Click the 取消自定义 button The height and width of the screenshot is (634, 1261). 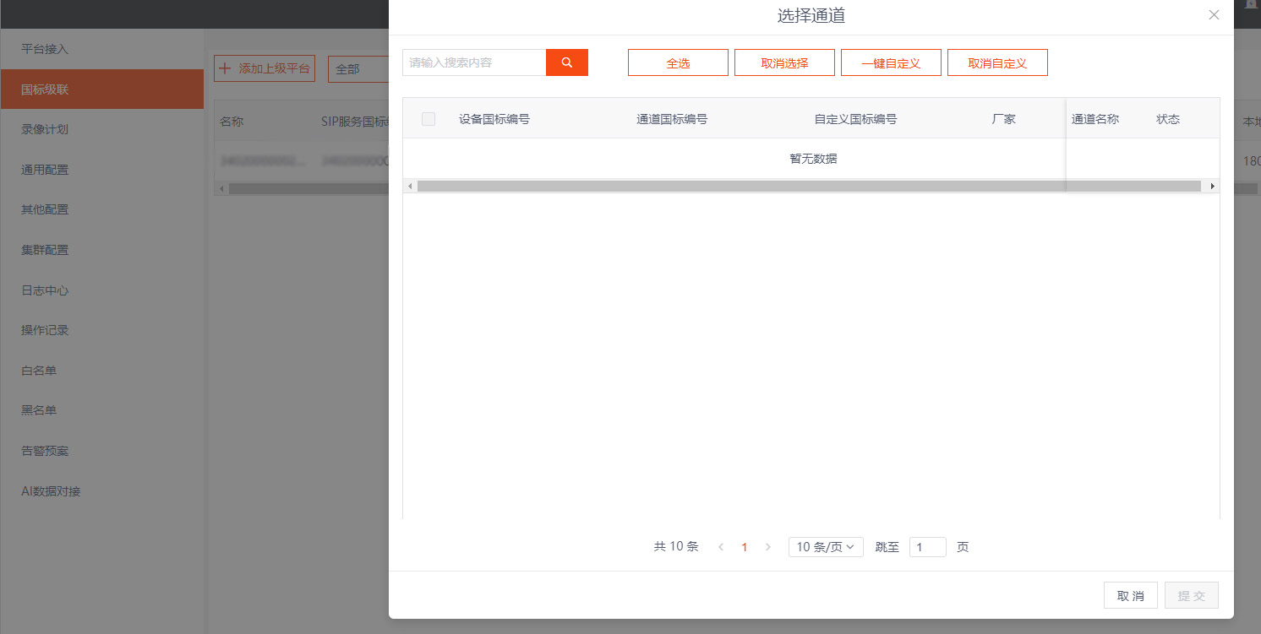(x=997, y=62)
